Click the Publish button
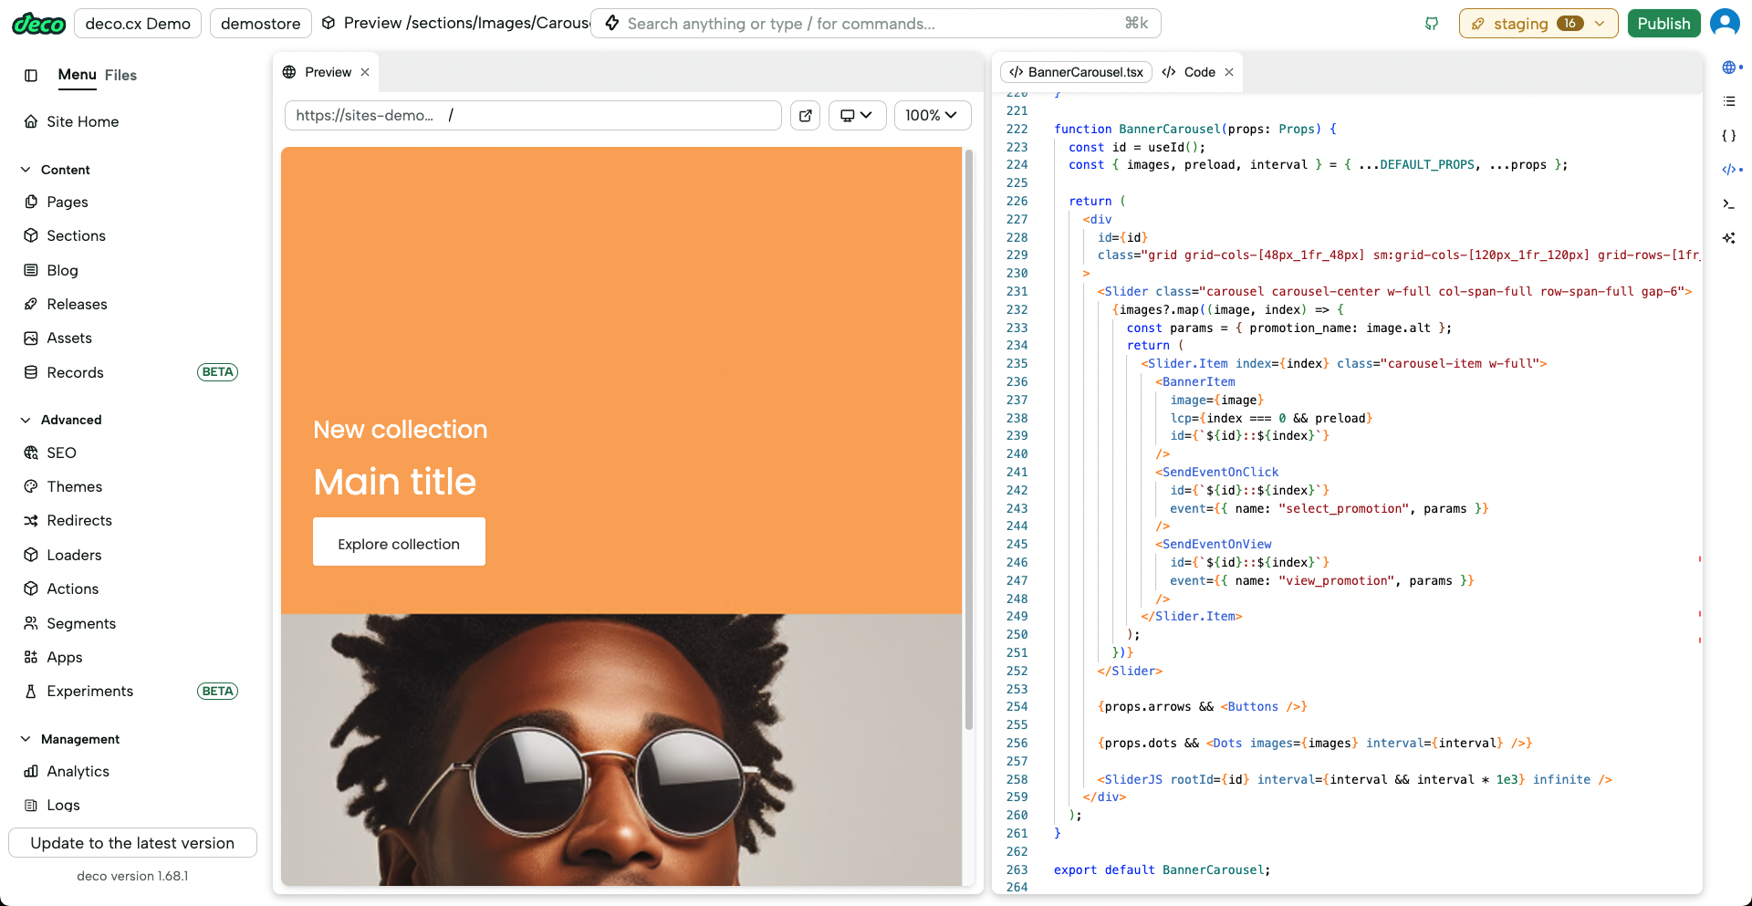Viewport: 1752px width, 906px height. 1663,24
